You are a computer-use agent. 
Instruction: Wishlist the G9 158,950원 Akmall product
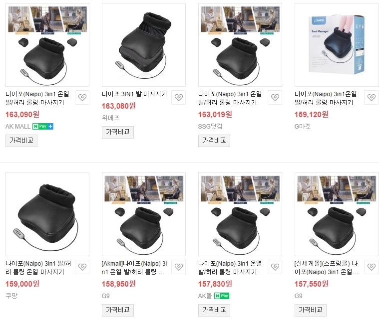click(179, 267)
